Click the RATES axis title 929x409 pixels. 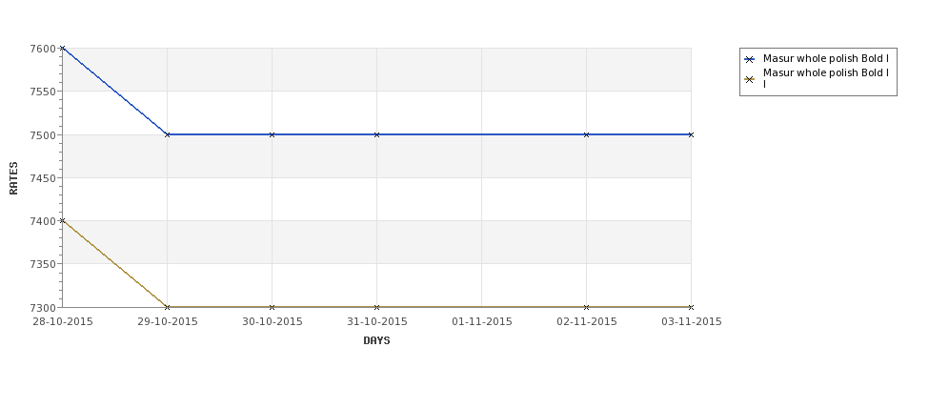(x=13, y=178)
